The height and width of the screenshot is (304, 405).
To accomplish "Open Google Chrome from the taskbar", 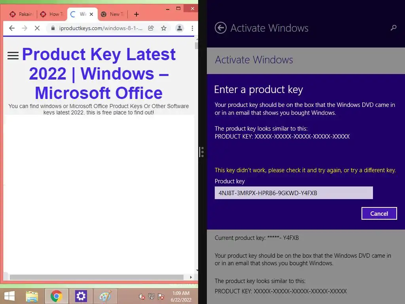I will click(57, 296).
